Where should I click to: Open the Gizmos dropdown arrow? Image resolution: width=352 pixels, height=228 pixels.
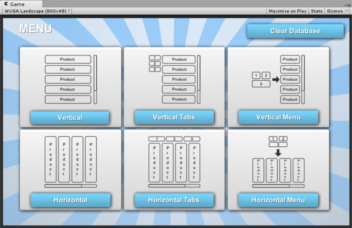pos(347,11)
